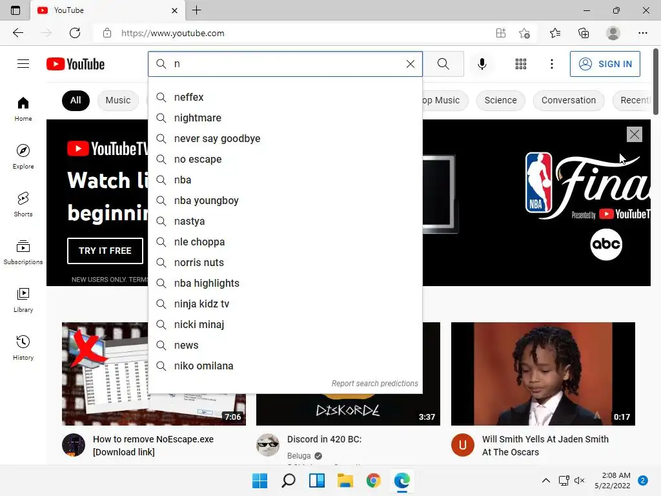Click the 'U' channel avatar
The image size is (661, 496).
(462, 445)
